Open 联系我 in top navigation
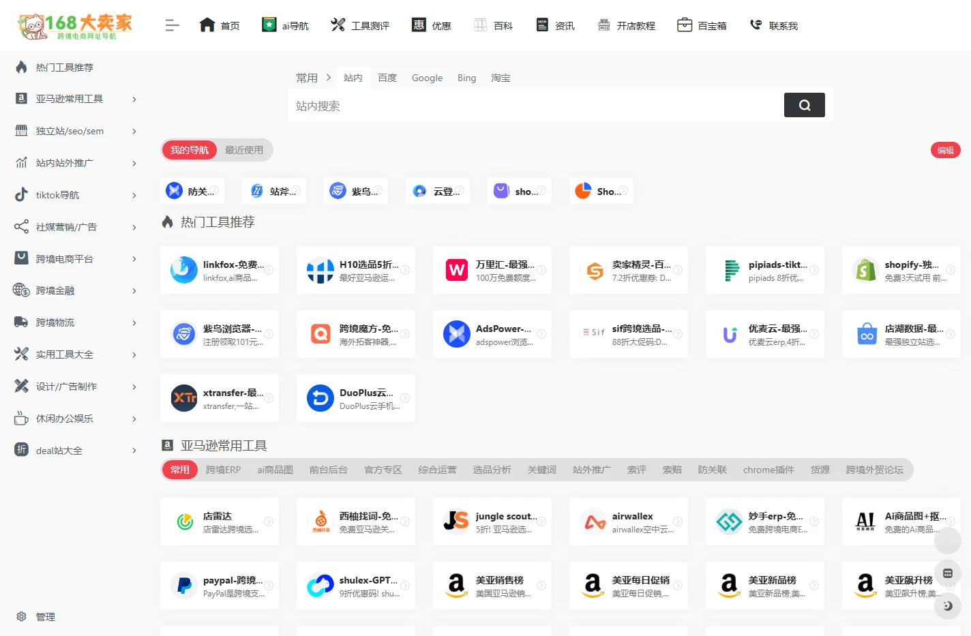The height and width of the screenshot is (636, 971). coord(774,26)
